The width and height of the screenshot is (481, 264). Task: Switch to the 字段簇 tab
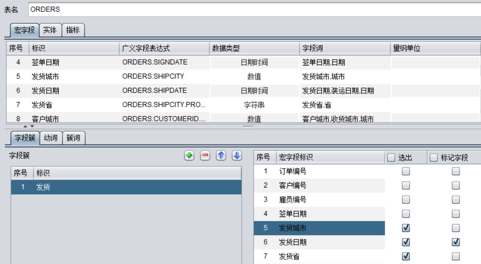coord(25,138)
